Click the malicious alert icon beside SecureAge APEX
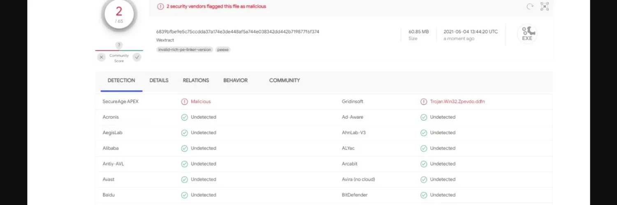The image size is (617, 205). [x=184, y=102]
